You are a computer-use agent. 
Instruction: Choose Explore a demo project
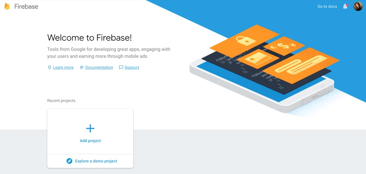click(x=96, y=161)
